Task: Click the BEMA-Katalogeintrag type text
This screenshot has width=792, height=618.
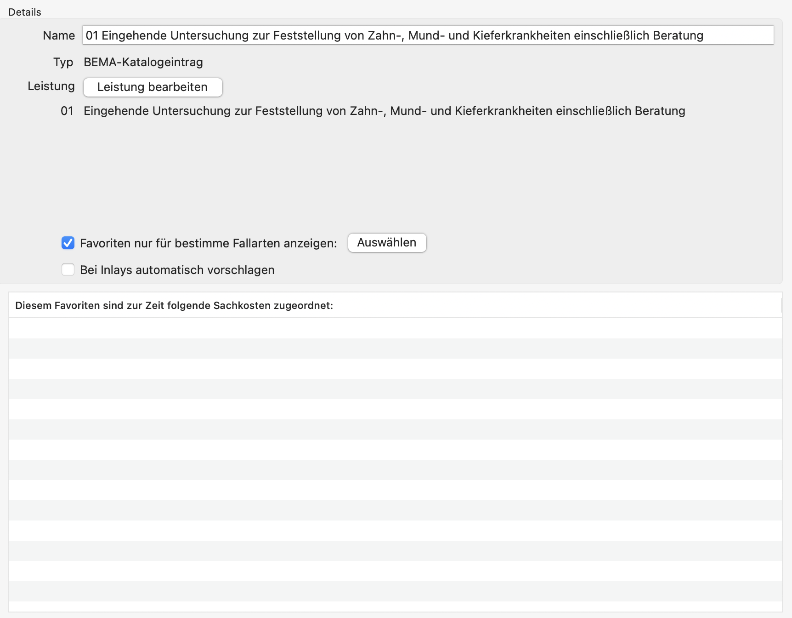Action: (143, 62)
